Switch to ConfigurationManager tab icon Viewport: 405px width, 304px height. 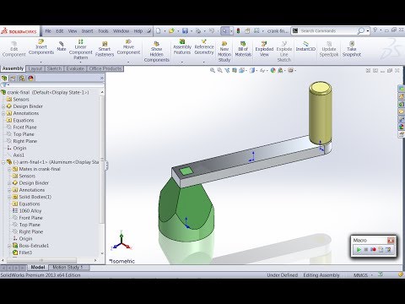(x=22, y=79)
